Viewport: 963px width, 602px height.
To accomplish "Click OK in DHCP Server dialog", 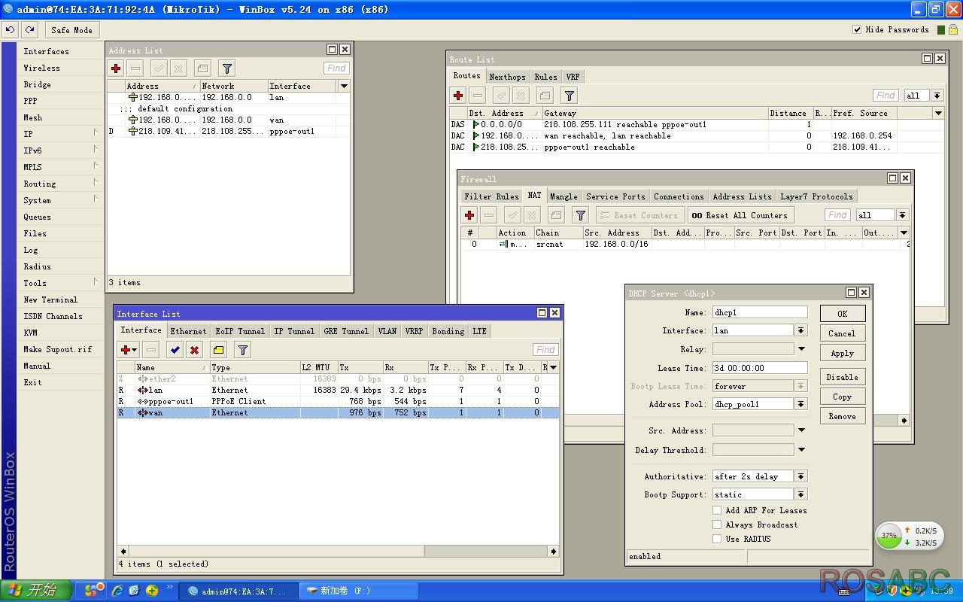I will pos(842,314).
